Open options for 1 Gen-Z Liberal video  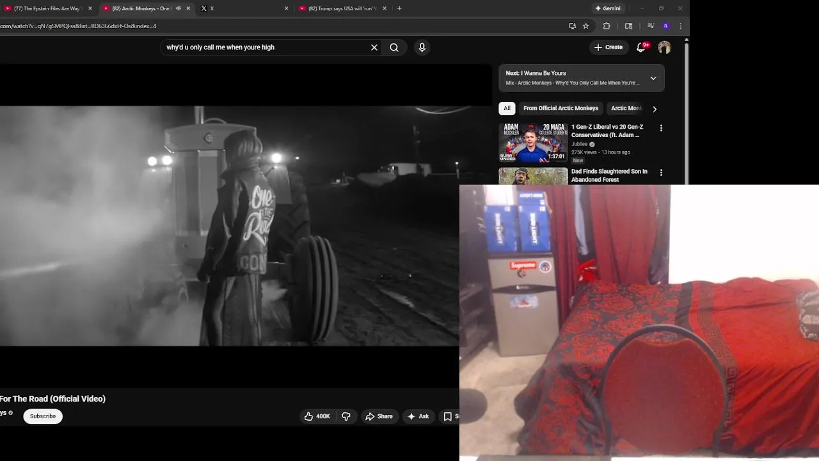pyautogui.click(x=661, y=128)
